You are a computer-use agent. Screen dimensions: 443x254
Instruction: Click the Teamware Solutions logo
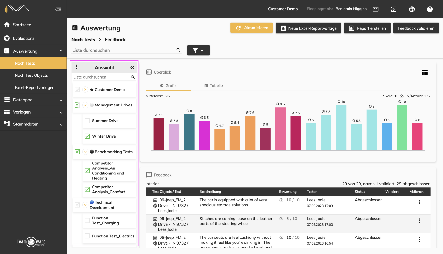31,242
